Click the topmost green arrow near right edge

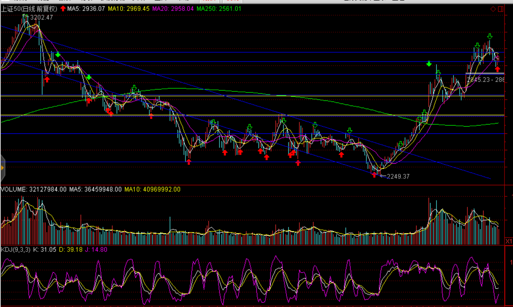pyautogui.click(x=490, y=36)
